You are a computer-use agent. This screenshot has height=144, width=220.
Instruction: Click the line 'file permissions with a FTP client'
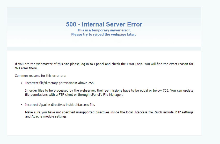click(74, 95)
